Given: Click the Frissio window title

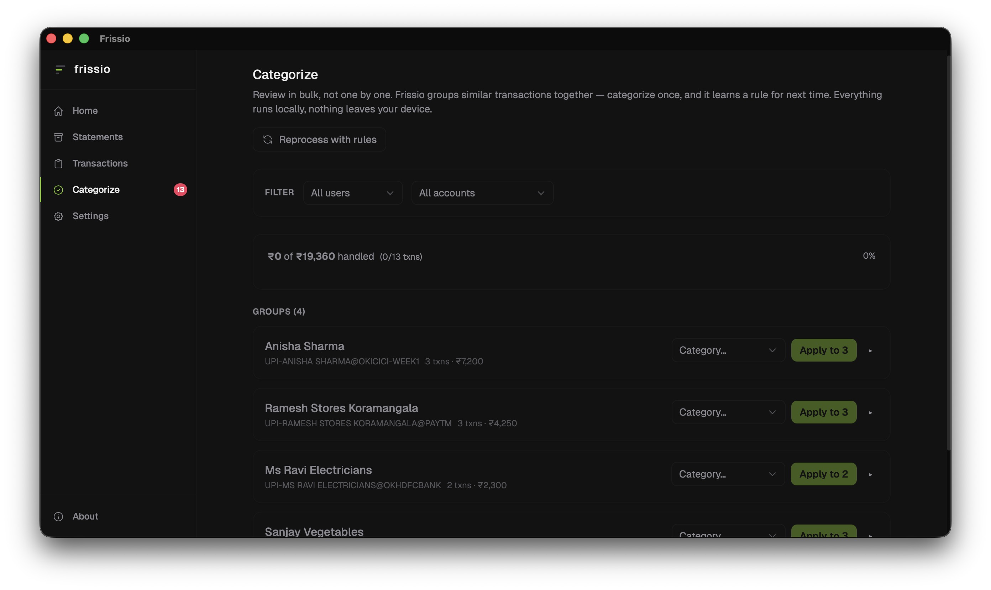Looking at the screenshot, I should (x=115, y=38).
